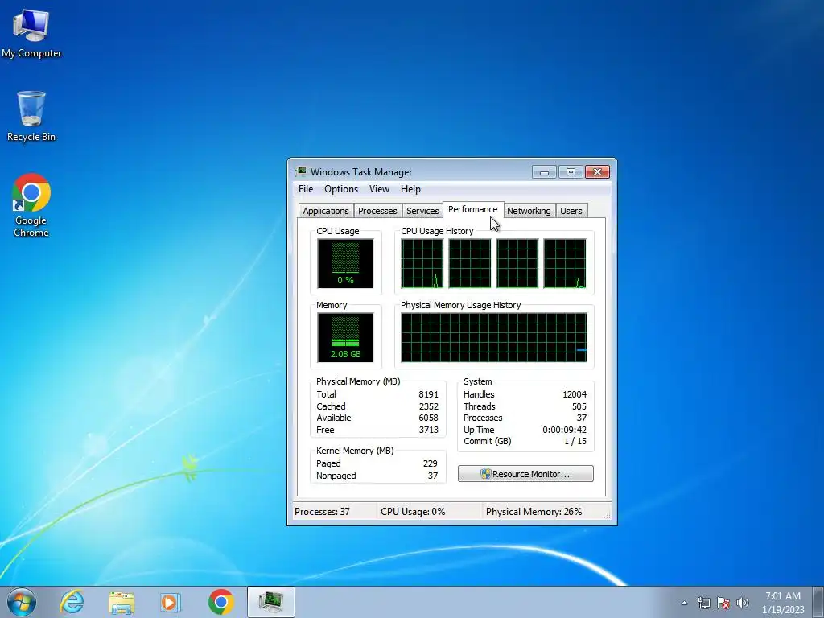Click the Windows Task Manager title text
This screenshot has width=824, height=618.
pos(361,172)
